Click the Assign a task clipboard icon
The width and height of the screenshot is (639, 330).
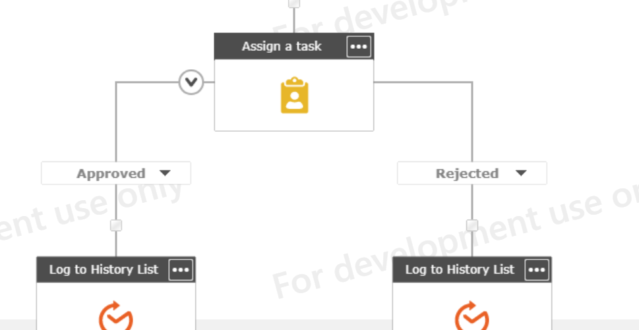click(294, 96)
